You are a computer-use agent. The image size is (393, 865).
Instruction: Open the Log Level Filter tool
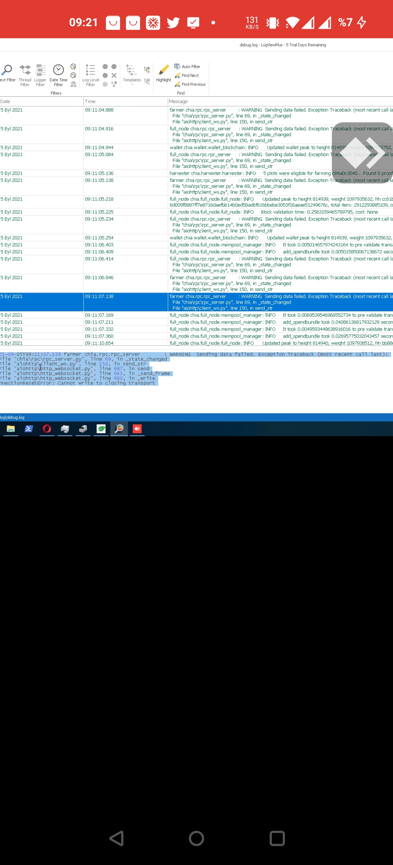pos(90,75)
